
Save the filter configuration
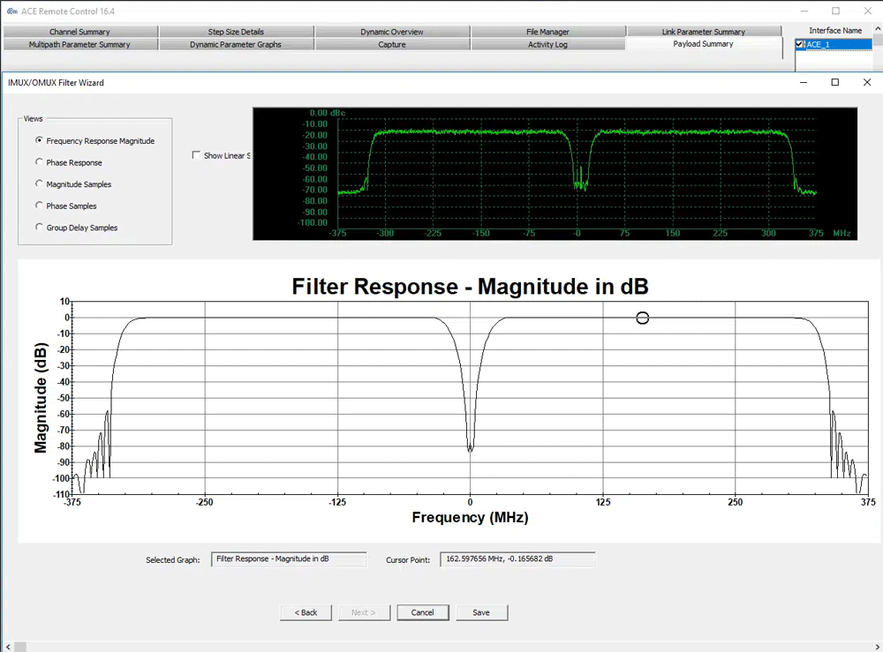[481, 612]
